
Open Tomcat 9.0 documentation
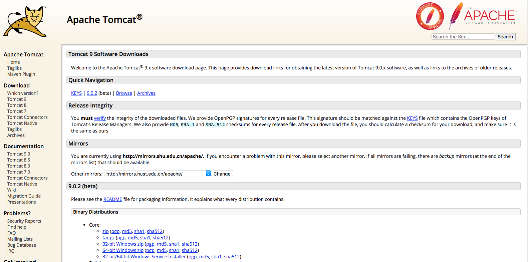[19, 154]
